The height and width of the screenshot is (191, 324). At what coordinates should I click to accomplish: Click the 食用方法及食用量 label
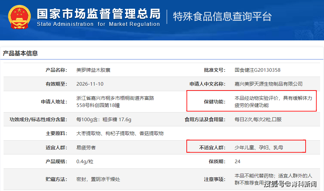click(x=205, y=120)
